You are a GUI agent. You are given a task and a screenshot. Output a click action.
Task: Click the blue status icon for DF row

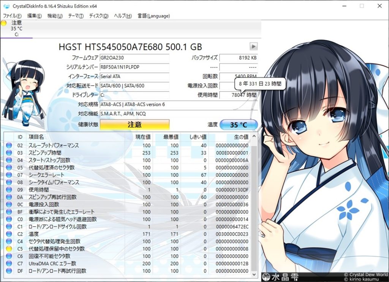[9, 271]
